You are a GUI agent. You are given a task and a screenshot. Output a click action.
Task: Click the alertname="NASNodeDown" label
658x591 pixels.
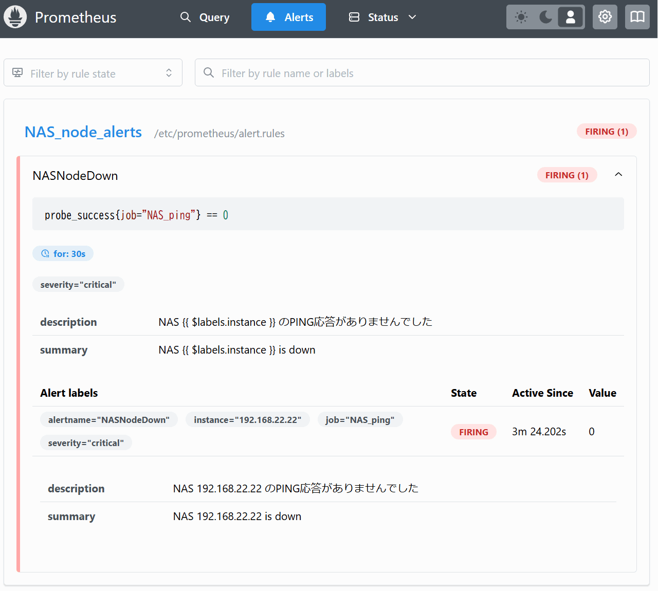pyautogui.click(x=109, y=419)
